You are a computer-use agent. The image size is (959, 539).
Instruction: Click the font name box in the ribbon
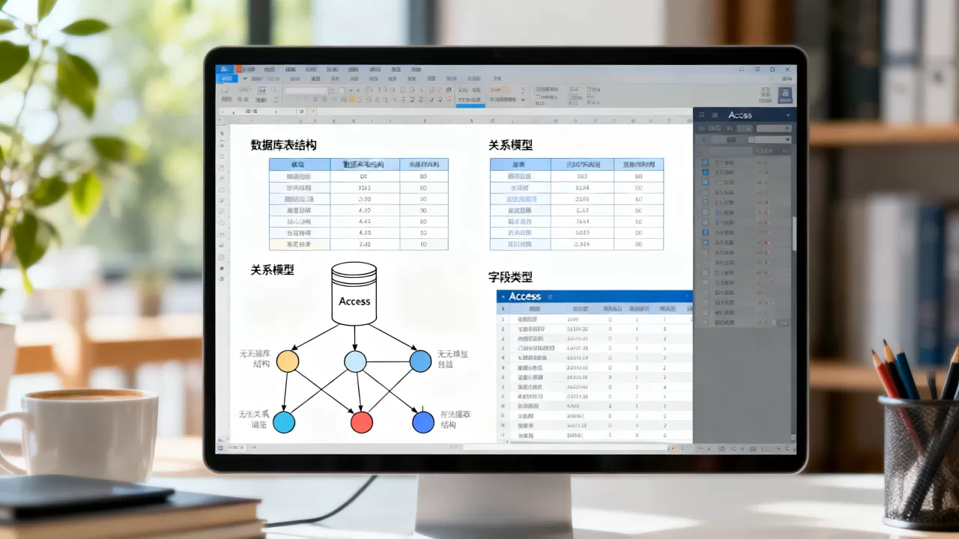coord(306,90)
